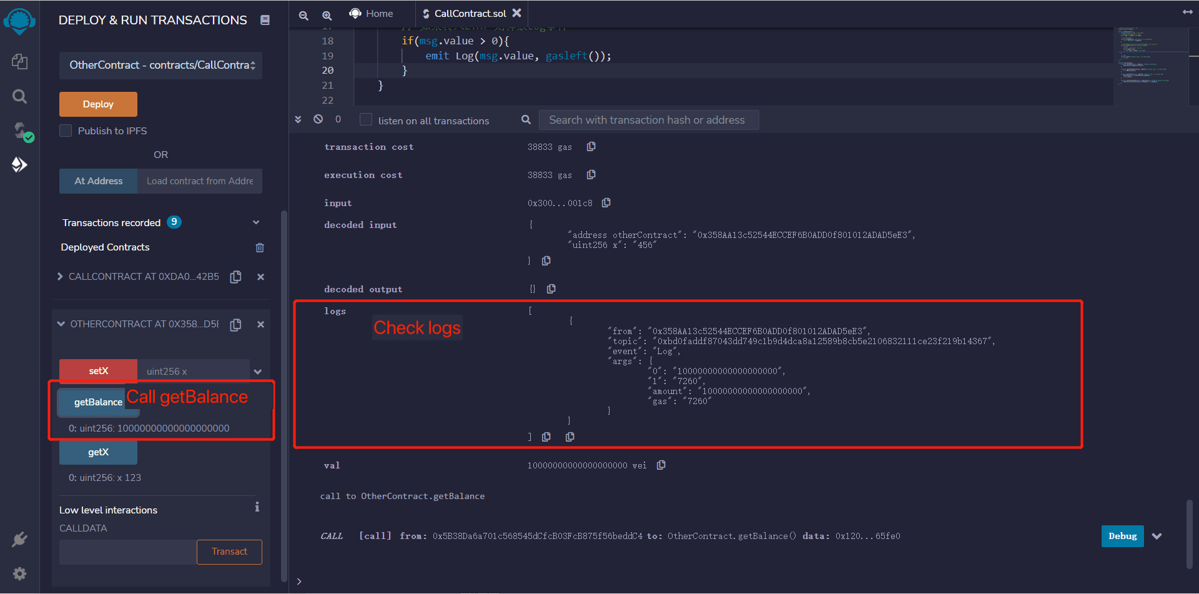Click zoom in editor icon

coord(327,15)
